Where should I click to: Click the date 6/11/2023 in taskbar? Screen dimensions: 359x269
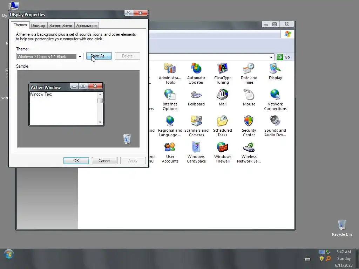pos(344,265)
